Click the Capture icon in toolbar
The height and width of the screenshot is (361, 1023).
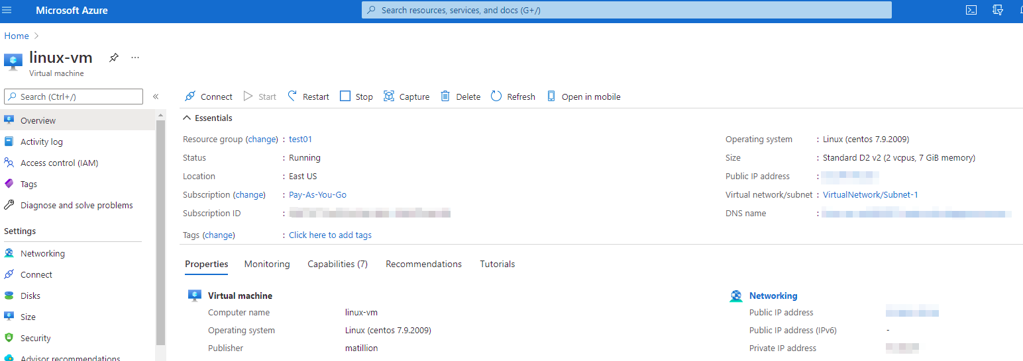(x=389, y=97)
